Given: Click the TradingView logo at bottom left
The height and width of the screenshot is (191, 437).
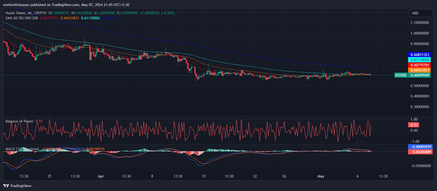Looking at the screenshot, I should (x=17, y=186).
